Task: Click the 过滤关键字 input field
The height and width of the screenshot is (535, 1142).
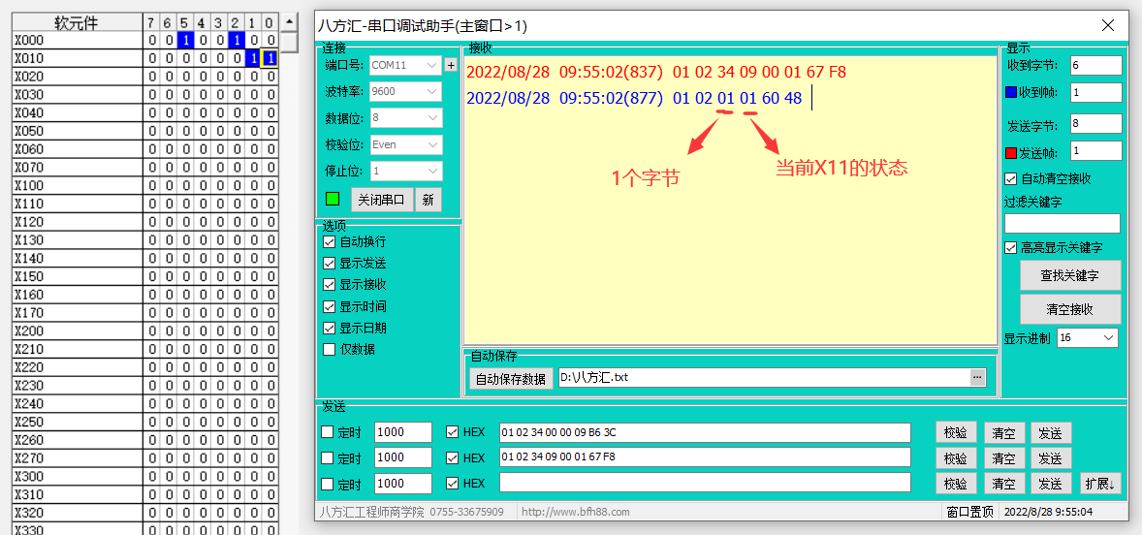Action: coord(1062,224)
